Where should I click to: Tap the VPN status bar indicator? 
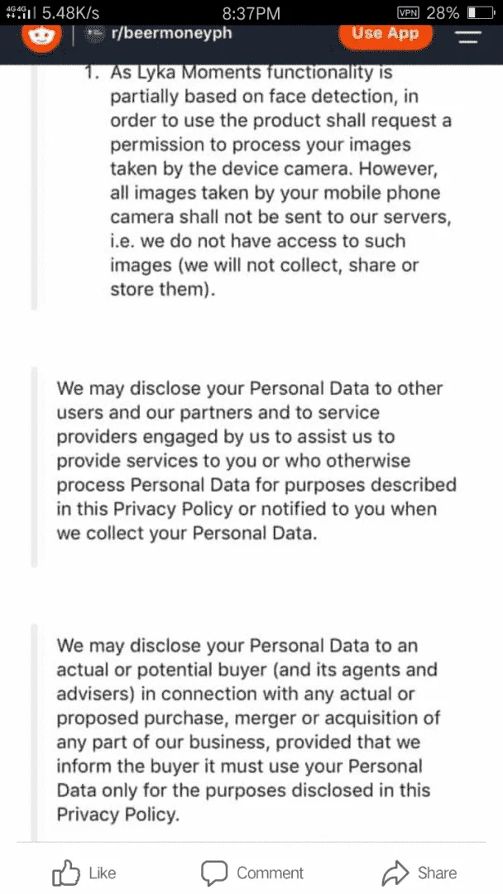click(409, 12)
